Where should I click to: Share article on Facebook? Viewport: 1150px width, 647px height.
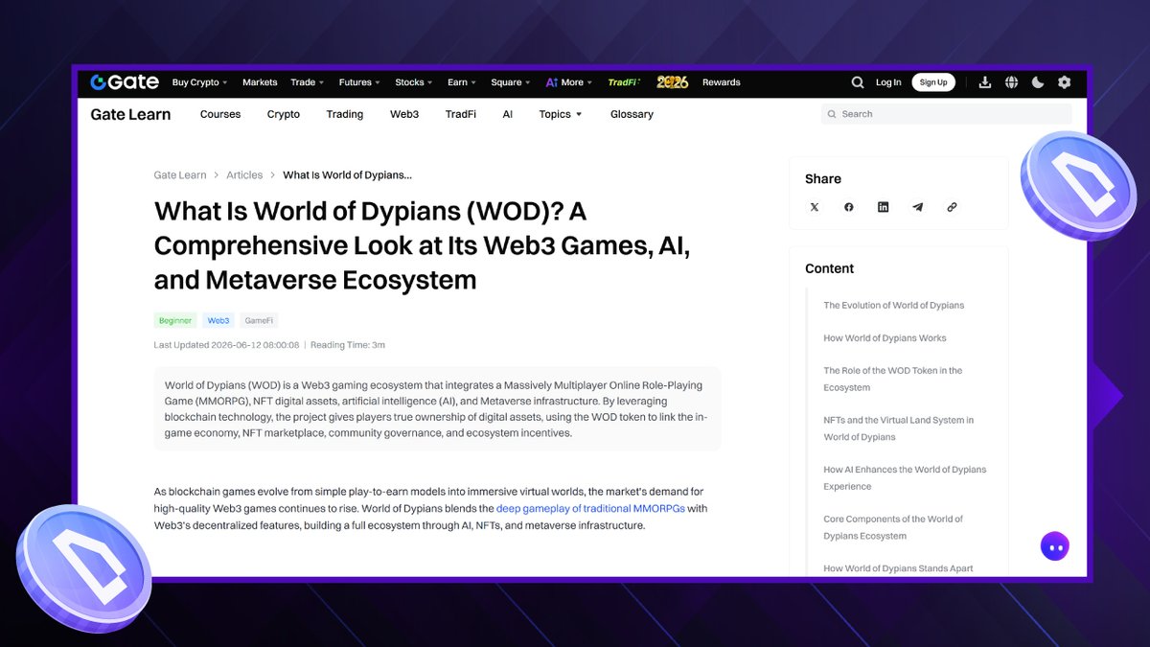point(849,207)
